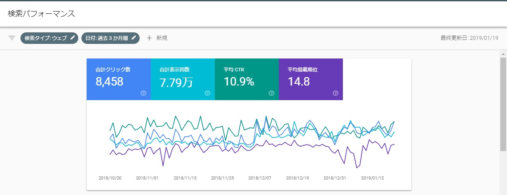Toggle the 合計クリック数 metric card

119,79
